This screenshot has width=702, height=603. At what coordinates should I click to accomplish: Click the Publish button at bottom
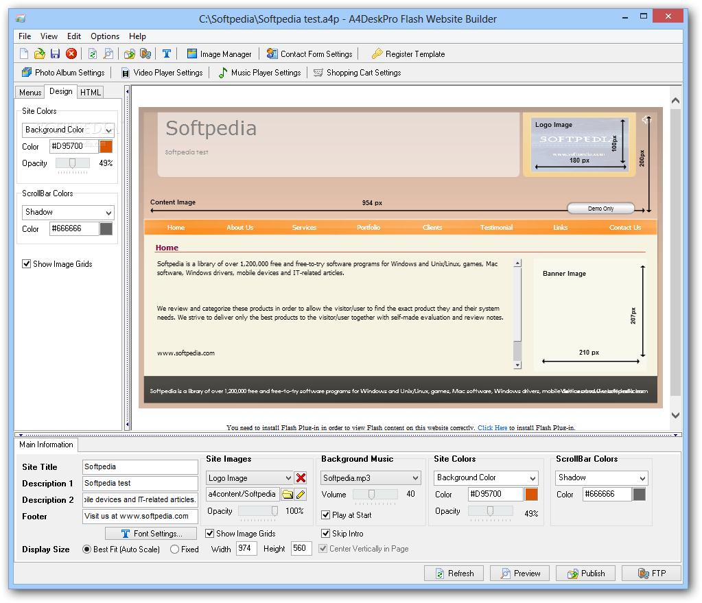click(585, 574)
